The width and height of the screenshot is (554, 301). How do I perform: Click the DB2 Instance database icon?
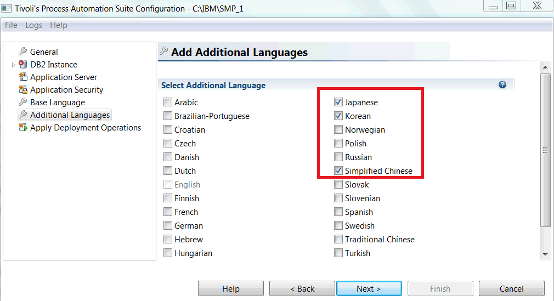(x=22, y=64)
